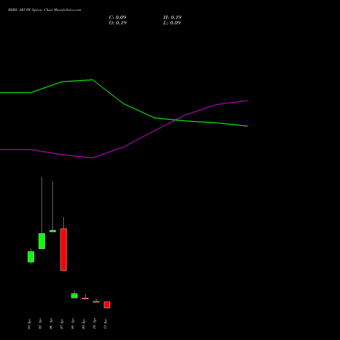Click the last red candlestick on the right
Image resolution: width=340 pixels, height=340 pixels.
click(107, 305)
